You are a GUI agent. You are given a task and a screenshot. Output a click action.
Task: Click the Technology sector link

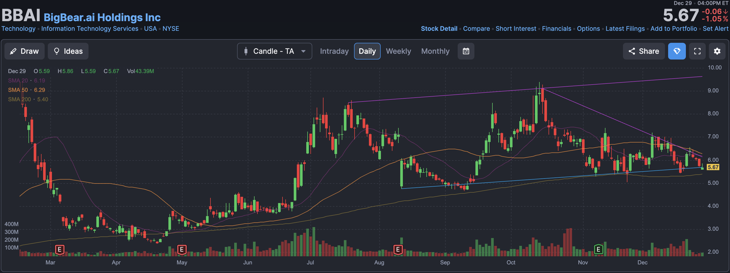pos(19,29)
